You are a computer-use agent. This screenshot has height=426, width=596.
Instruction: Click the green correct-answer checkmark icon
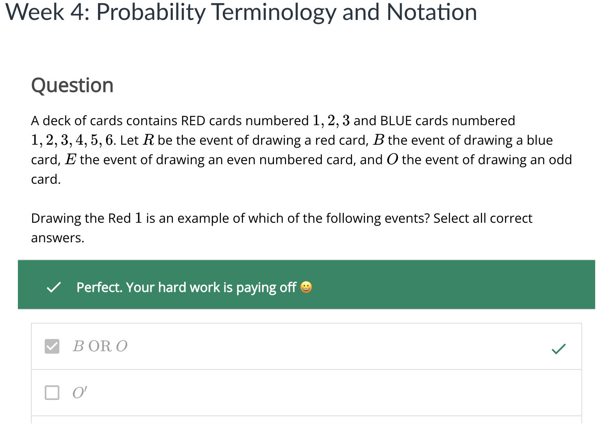(x=559, y=348)
